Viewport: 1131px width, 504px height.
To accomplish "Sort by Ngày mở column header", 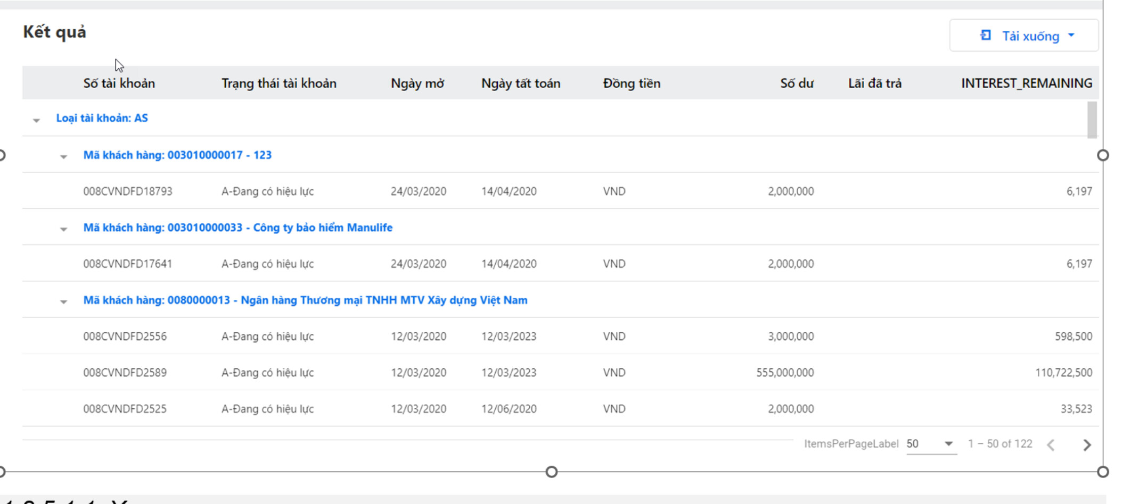I will (x=417, y=83).
